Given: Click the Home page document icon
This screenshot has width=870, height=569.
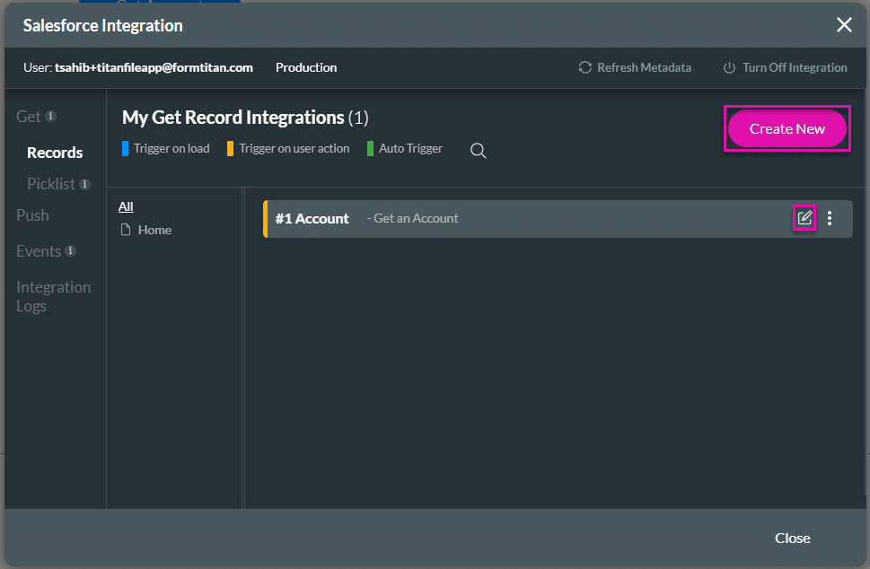Looking at the screenshot, I should (127, 230).
